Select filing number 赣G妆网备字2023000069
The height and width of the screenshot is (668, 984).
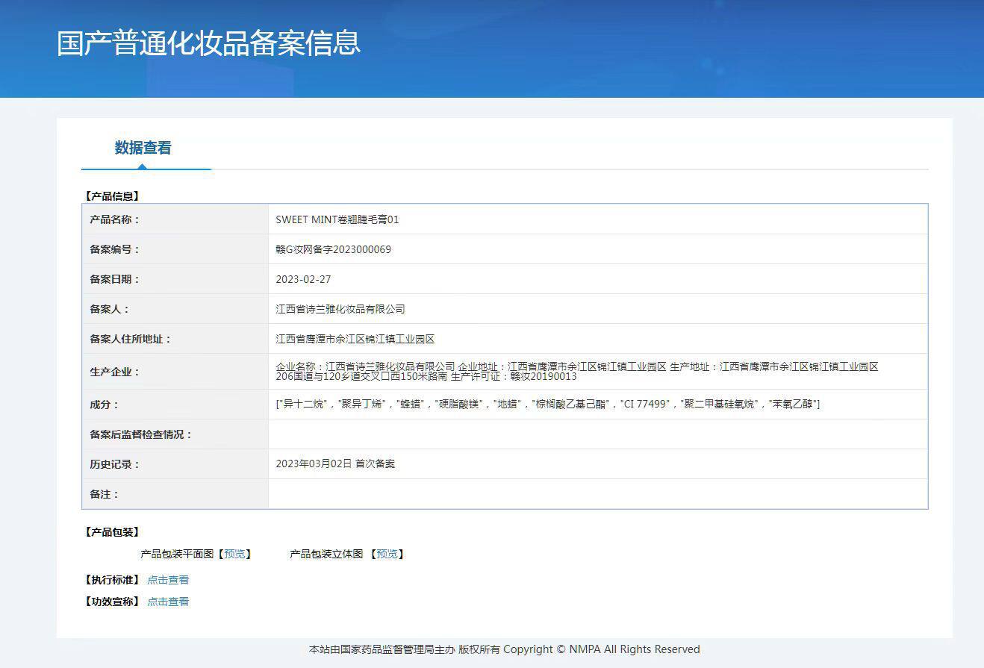333,249
